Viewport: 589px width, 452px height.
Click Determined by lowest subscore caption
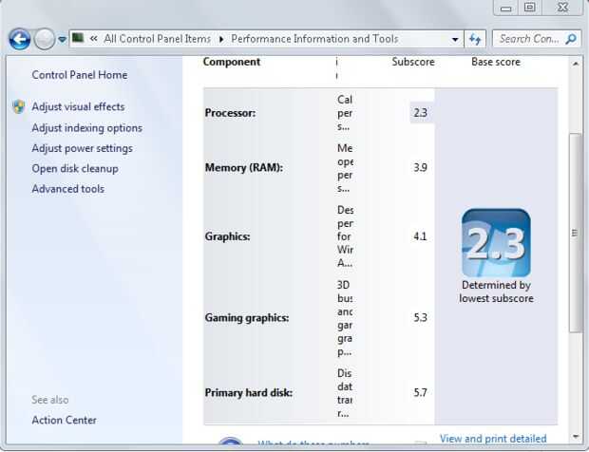[496, 292]
